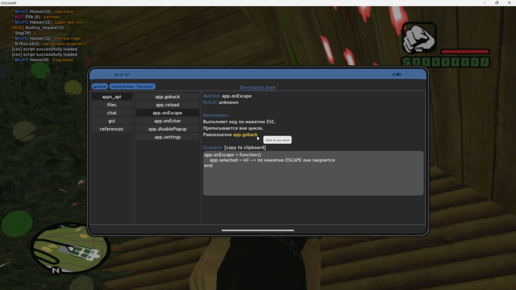The width and height of the screenshot is (516, 290).
Task: Open the Developers base title link
Action: pos(258,87)
